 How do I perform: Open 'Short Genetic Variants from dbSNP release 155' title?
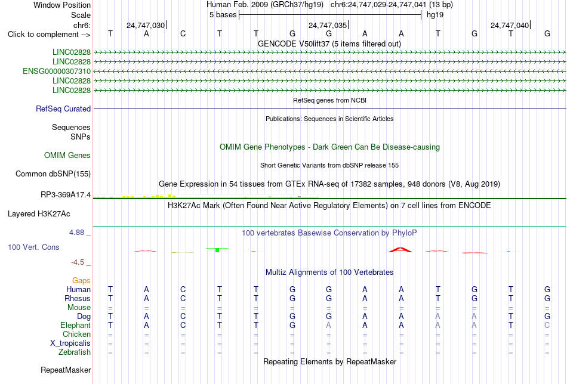click(329, 165)
